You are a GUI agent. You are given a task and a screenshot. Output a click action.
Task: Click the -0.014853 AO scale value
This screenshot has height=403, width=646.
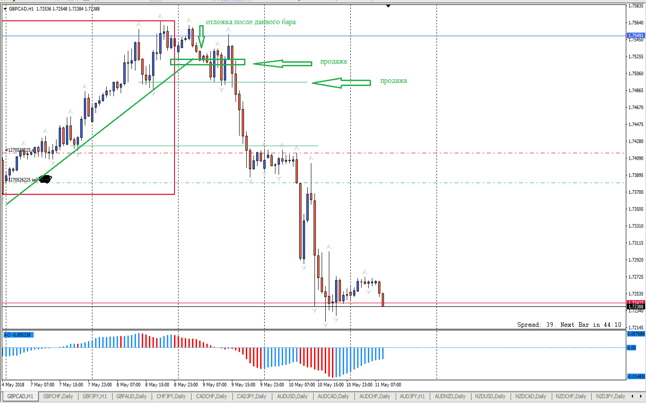[636, 377]
